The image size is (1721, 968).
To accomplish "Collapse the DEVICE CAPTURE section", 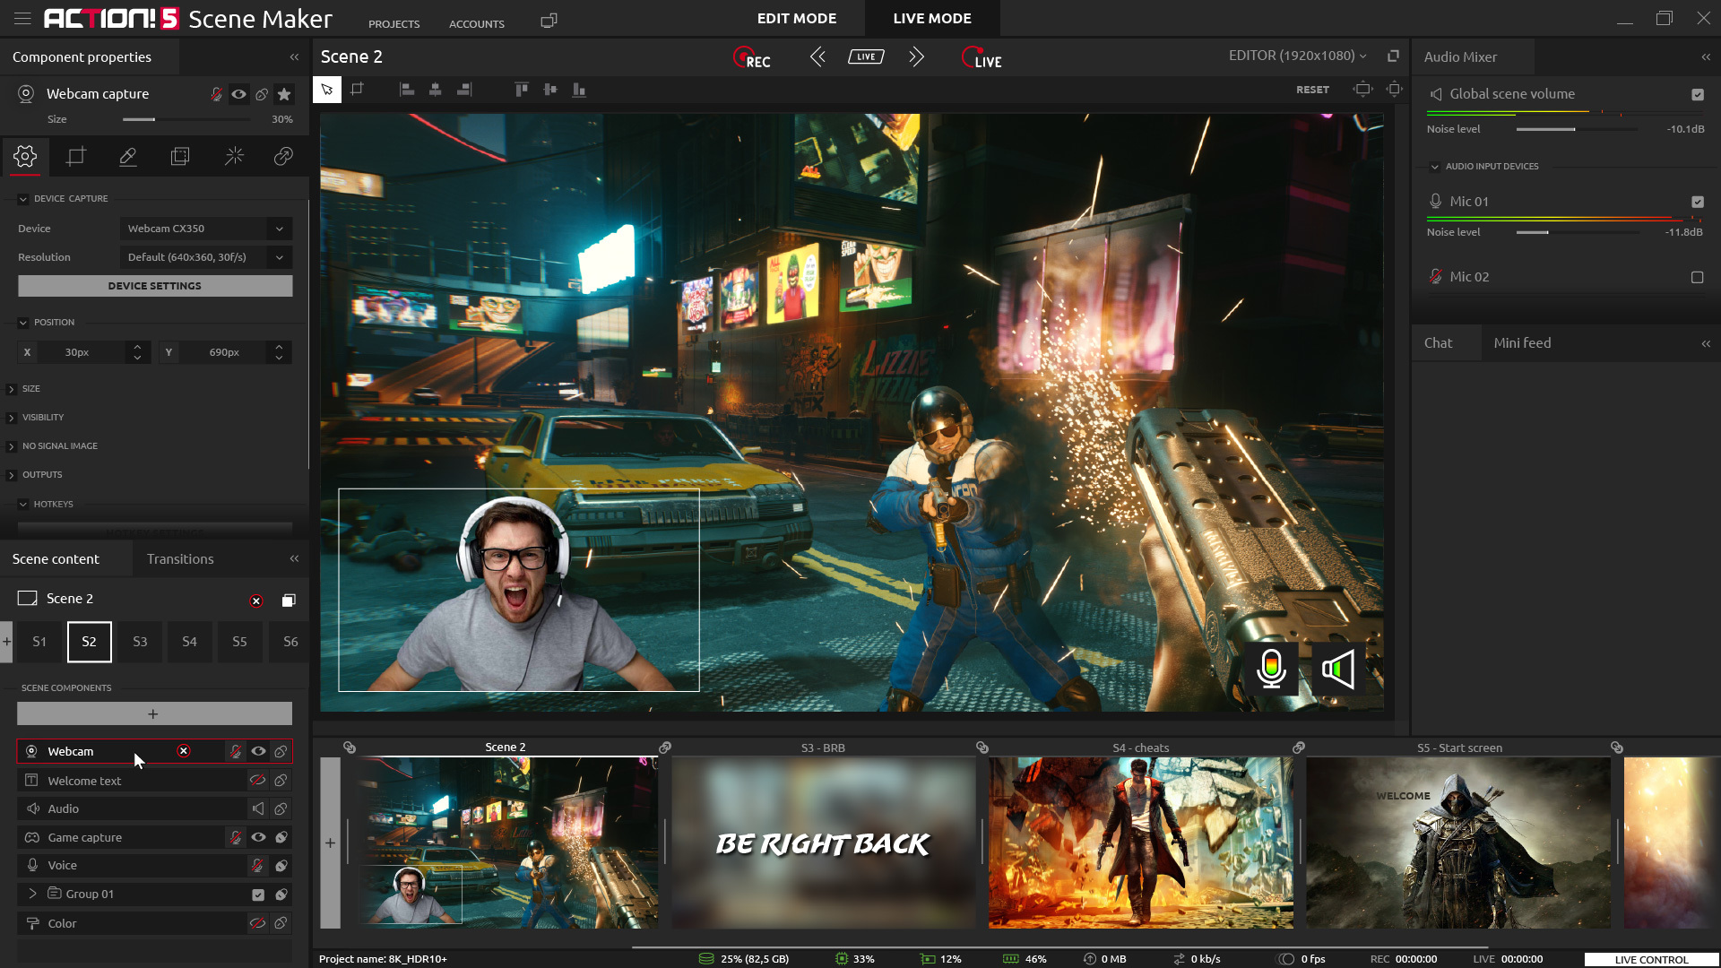I will click(23, 199).
